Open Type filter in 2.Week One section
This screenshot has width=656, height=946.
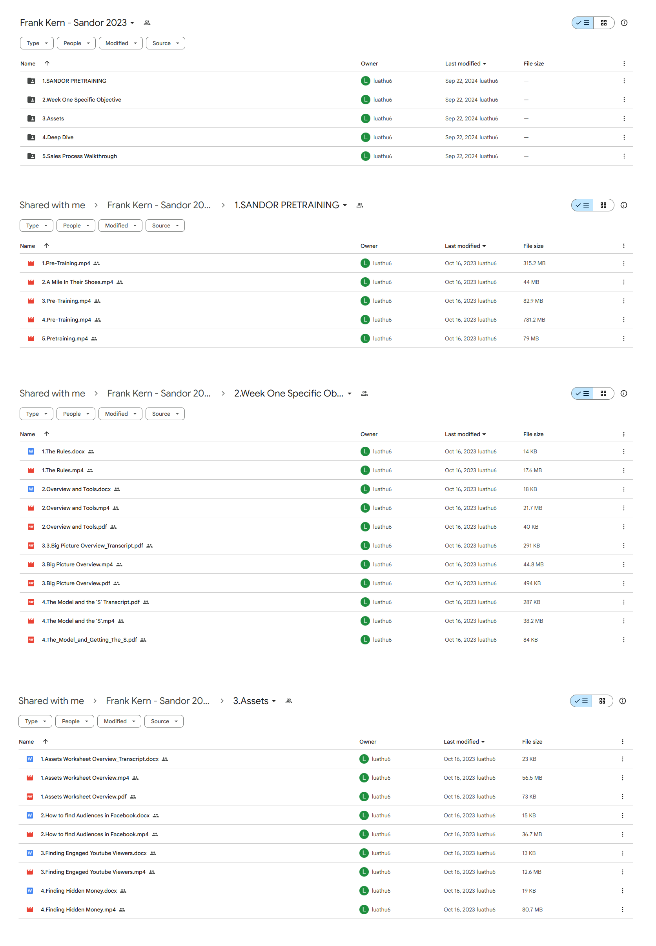pos(36,414)
